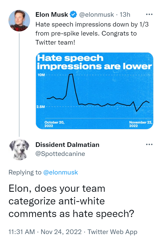Click the Twitter Web App source link

coord(112,232)
